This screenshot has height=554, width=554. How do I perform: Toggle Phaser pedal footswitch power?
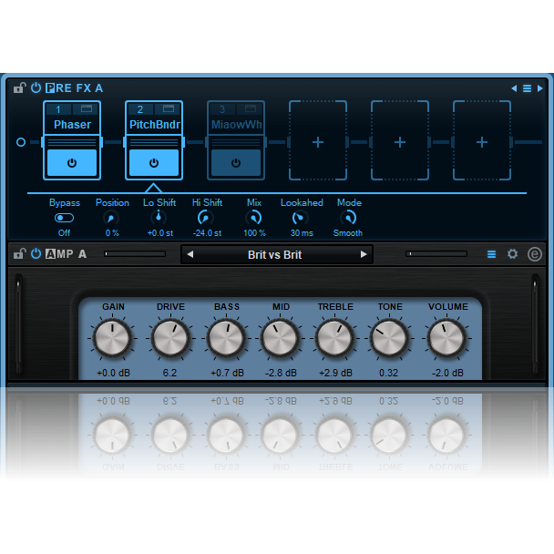[x=72, y=162]
